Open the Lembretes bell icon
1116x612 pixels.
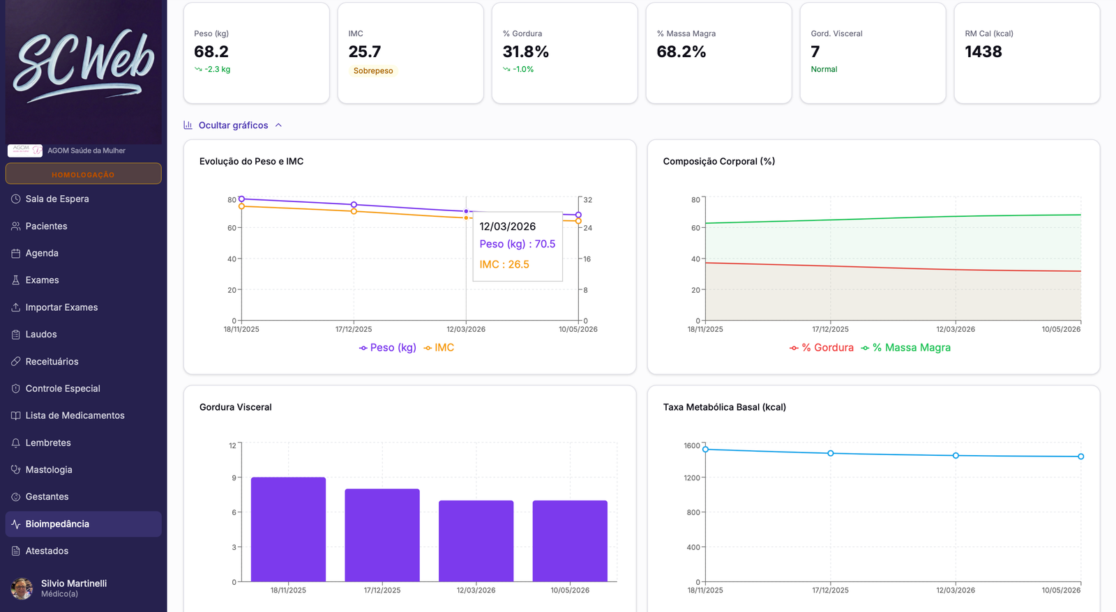click(15, 443)
